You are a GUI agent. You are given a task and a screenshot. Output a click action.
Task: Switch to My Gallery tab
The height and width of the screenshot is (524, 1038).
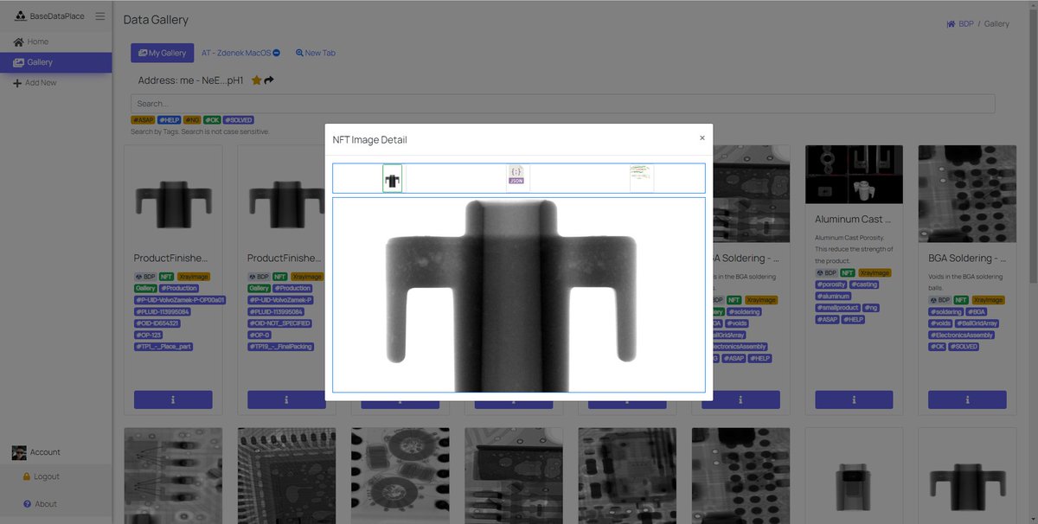(x=163, y=53)
